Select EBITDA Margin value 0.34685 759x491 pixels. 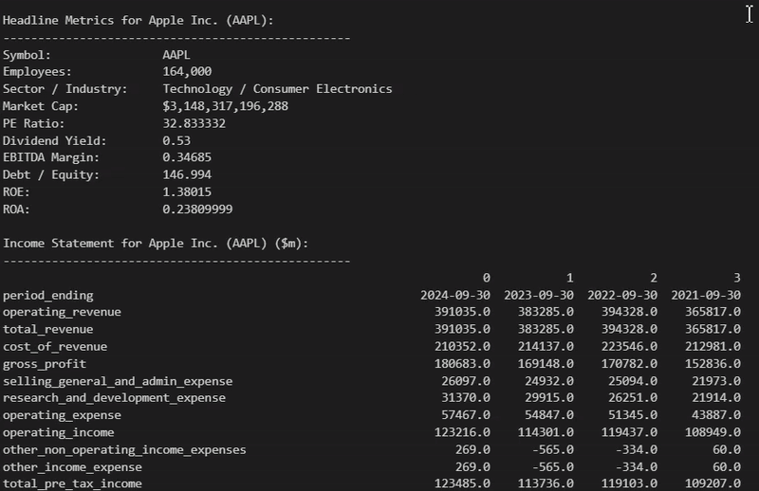187,157
